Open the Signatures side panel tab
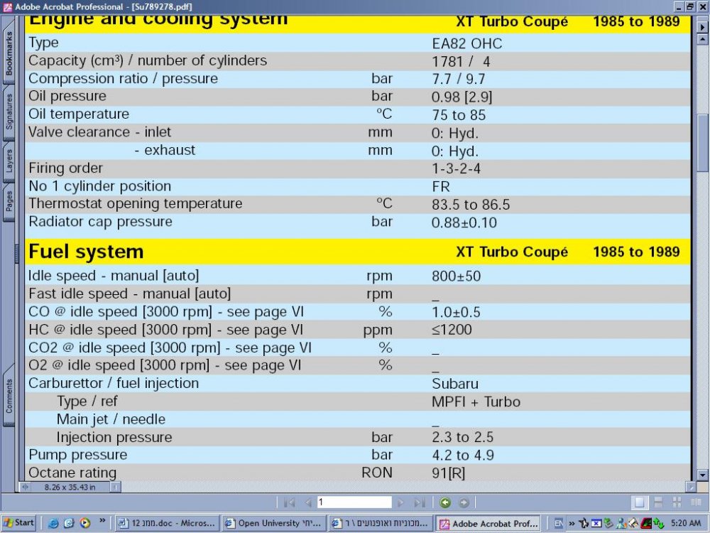 pyautogui.click(x=9, y=113)
